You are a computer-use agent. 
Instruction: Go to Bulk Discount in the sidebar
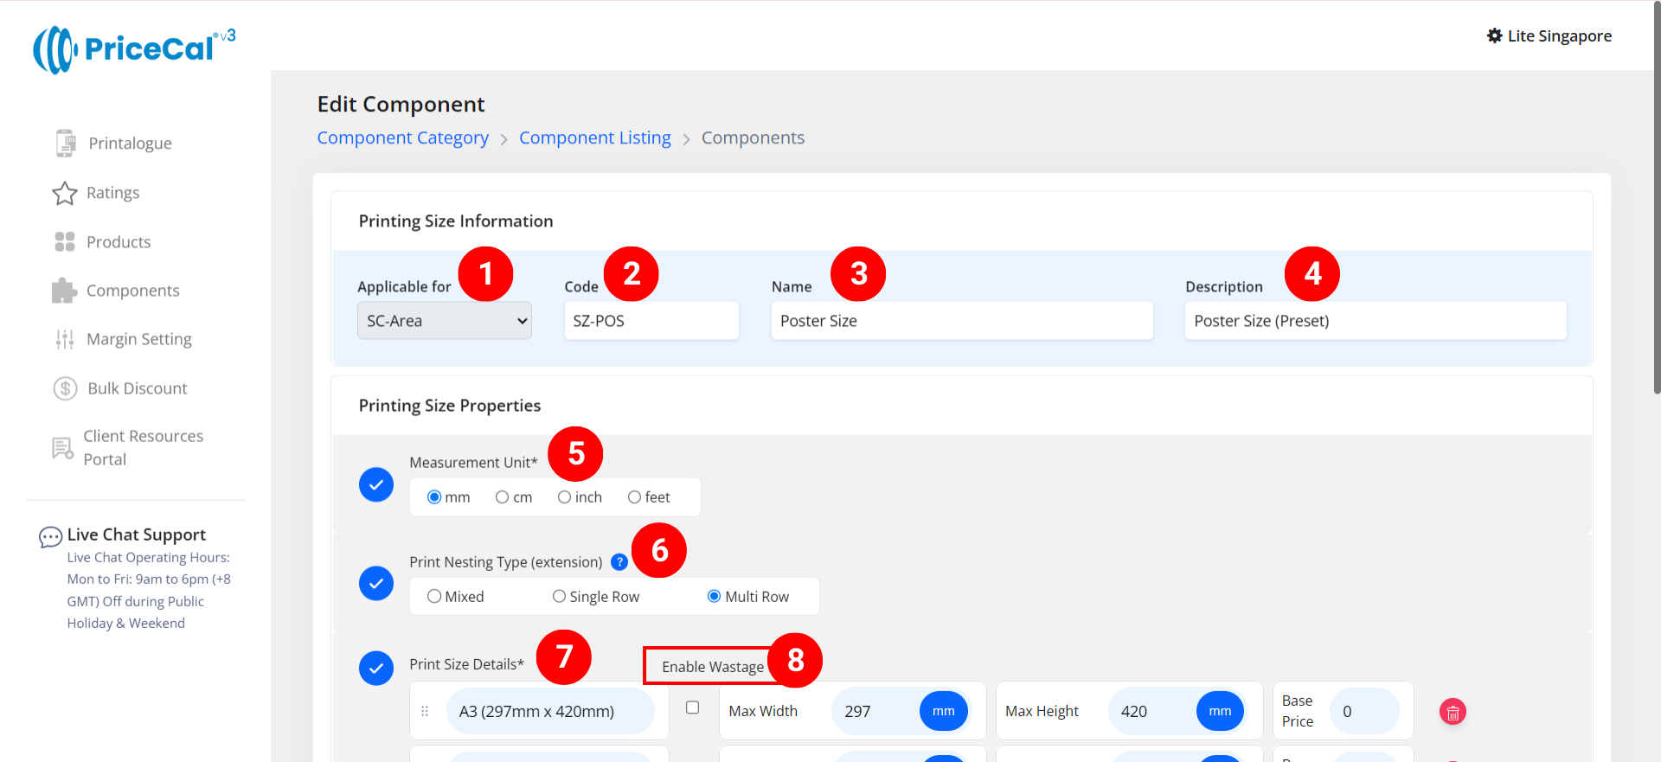[x=137, y=388]
